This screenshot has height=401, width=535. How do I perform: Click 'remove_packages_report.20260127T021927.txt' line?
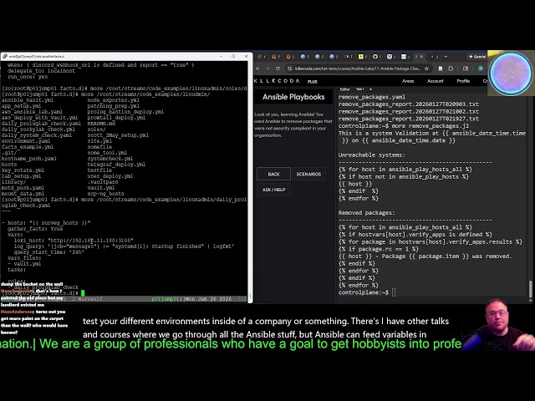409,119
